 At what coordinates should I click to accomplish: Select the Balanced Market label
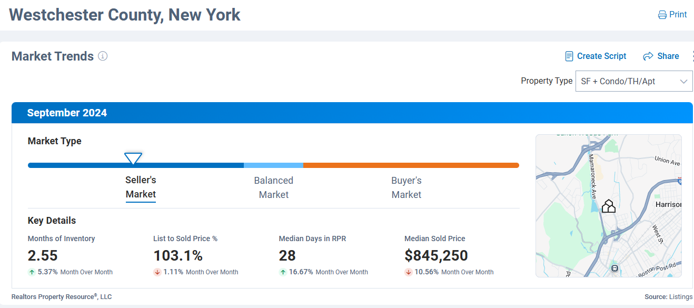pos(273,187)
